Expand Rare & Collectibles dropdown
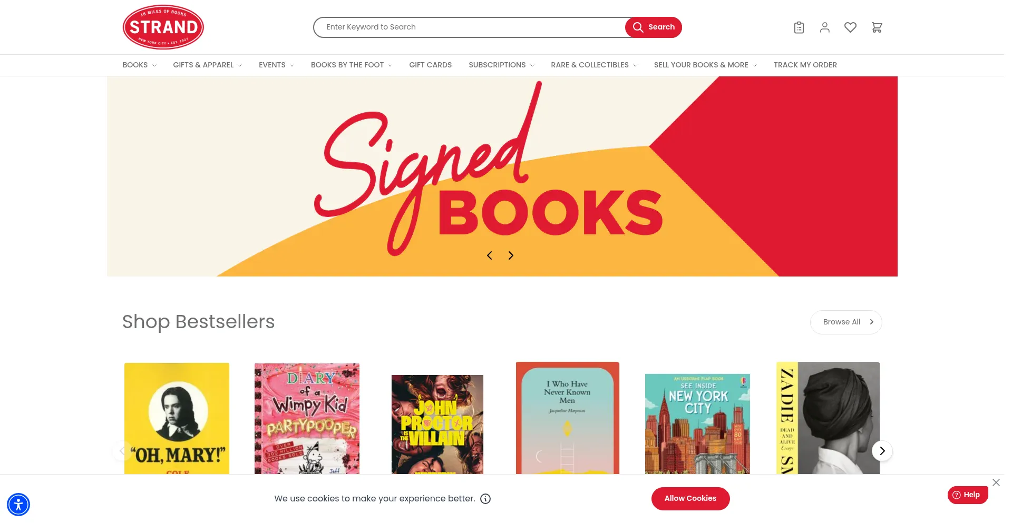This screenshot has width=1012, height=523. pyautogui.click(x=594, y=65)
